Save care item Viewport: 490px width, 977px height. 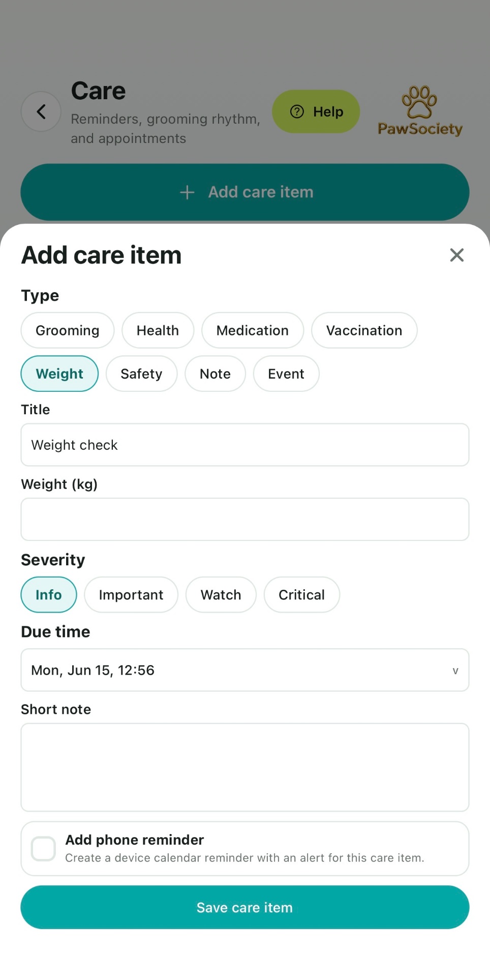[x=245, y=907]
